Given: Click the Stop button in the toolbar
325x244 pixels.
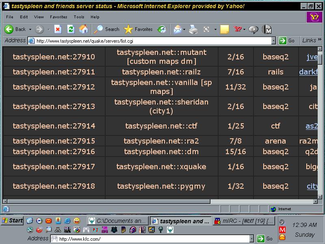Looking at the screenshot, I should [x=58, y=29].
